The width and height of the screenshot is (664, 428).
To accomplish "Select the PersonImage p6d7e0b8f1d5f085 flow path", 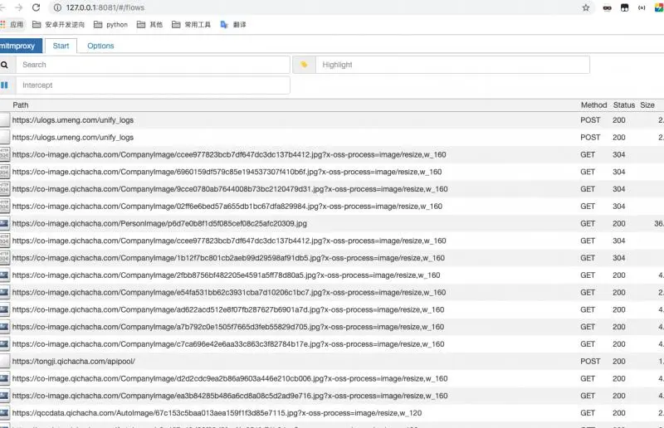I will [x=159, y=223].
